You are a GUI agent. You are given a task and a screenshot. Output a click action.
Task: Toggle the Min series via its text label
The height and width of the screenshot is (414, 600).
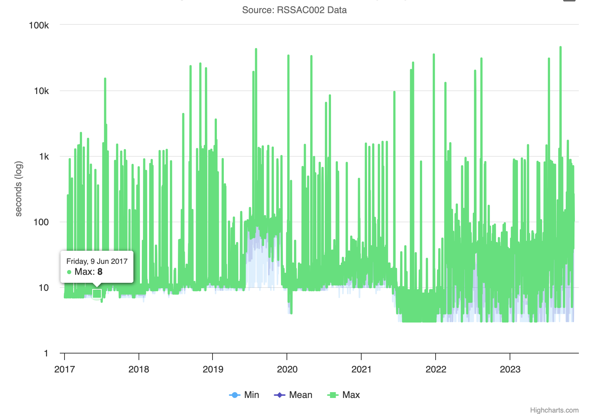252,395
